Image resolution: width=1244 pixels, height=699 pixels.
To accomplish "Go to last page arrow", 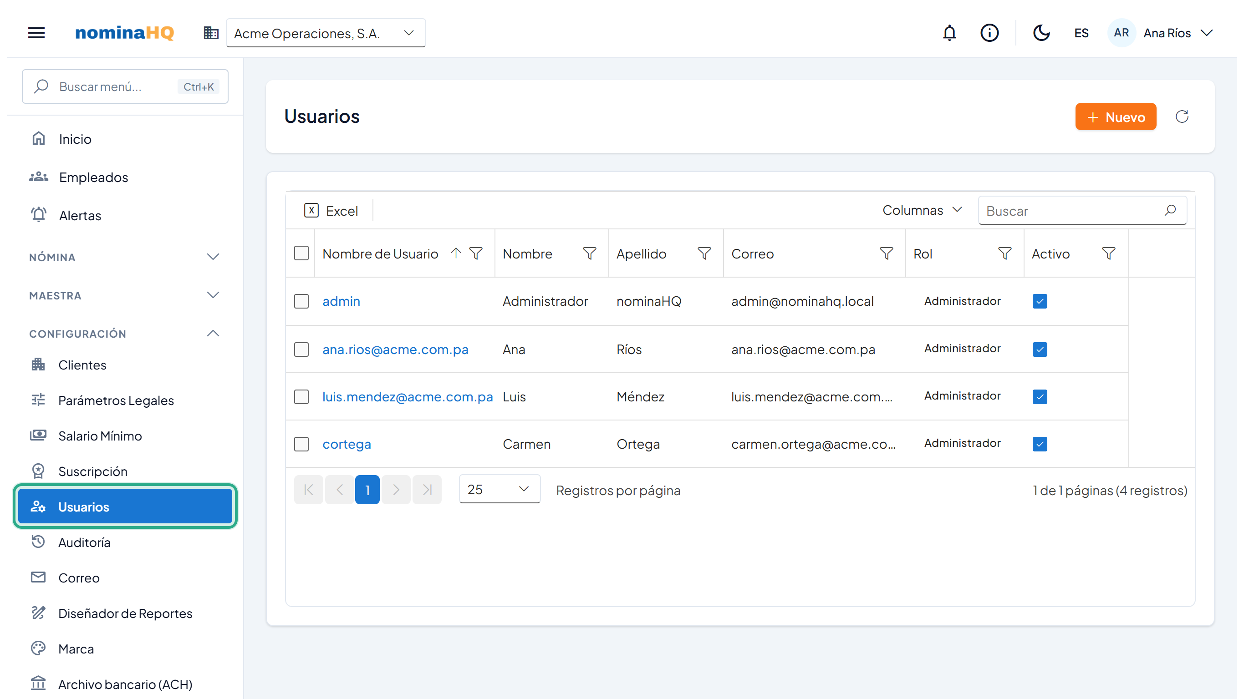I will click(x=427, y=490).
